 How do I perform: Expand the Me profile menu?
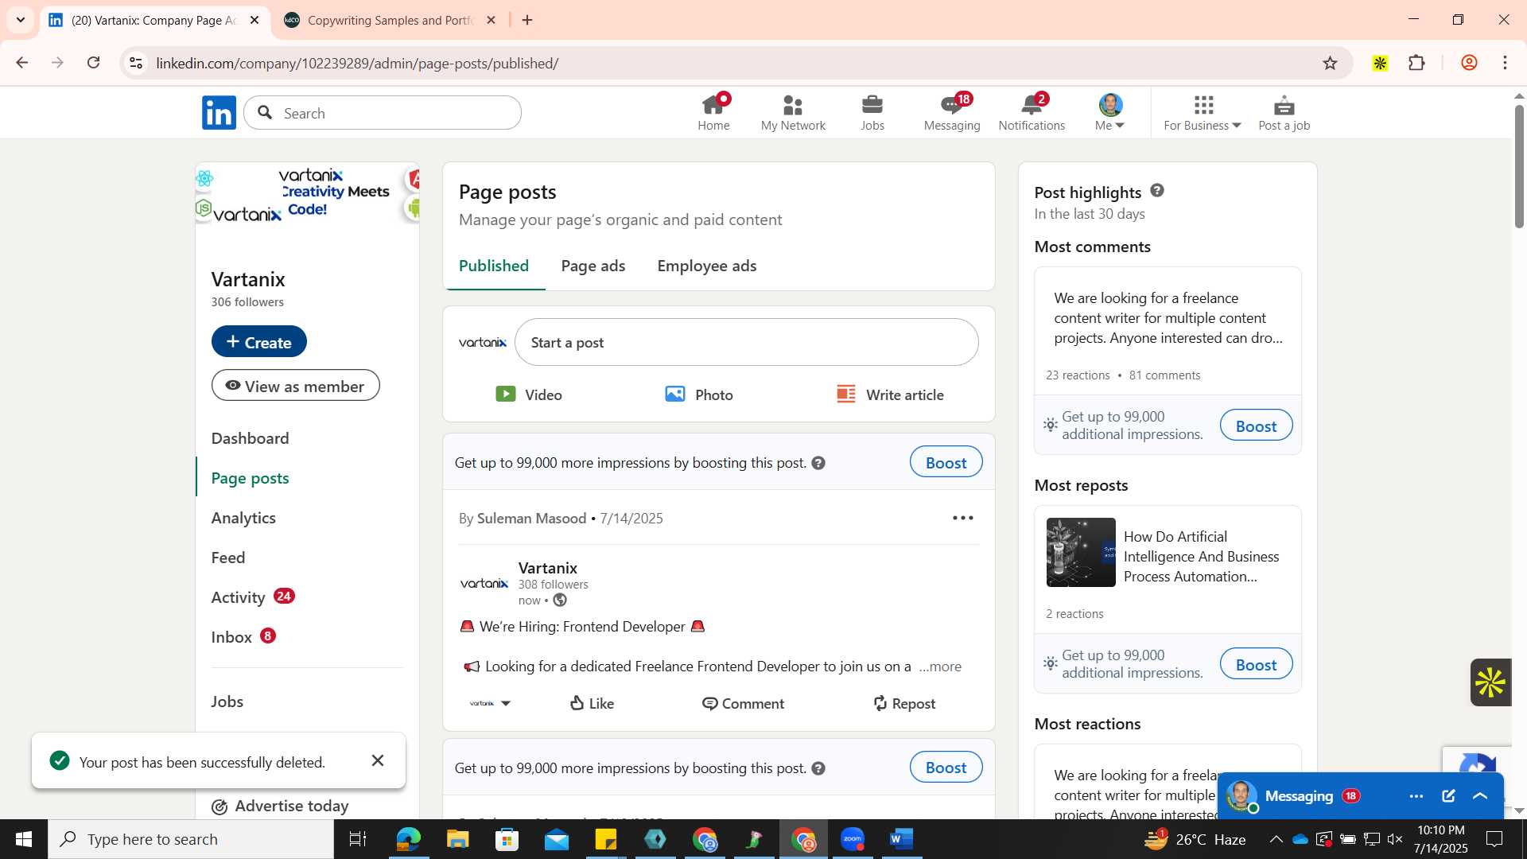1110,113
